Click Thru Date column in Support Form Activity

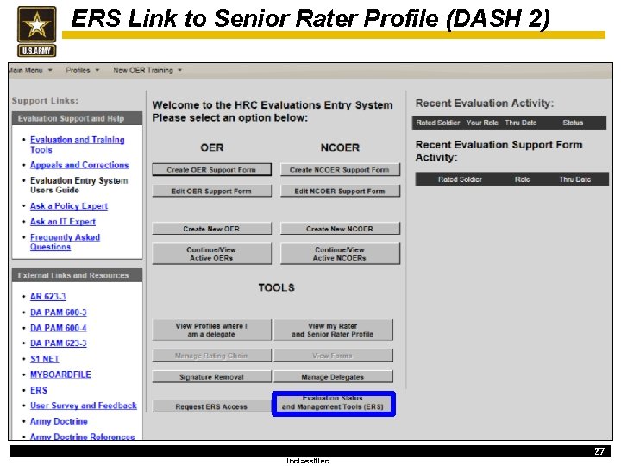tap(574, 179)
